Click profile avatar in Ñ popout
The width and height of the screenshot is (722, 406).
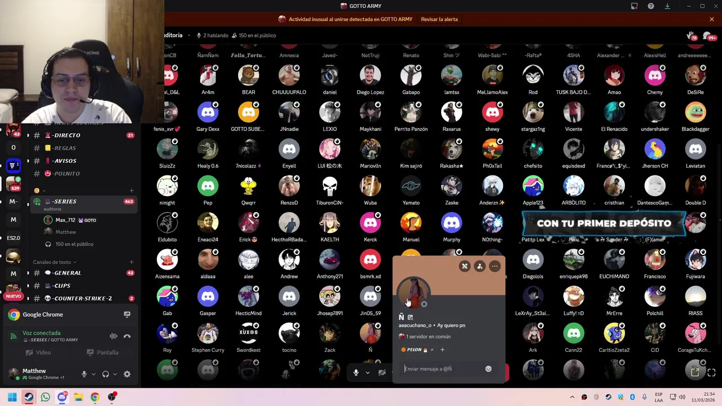click(x=413, y=293)
